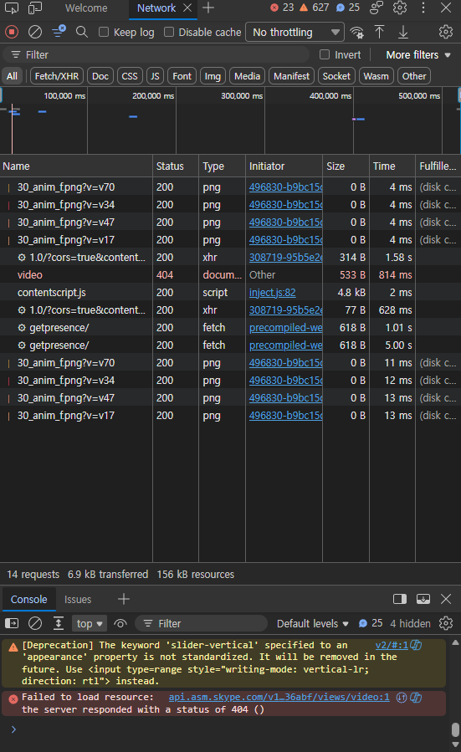Select the Network tab
The height and width of the screenshot is (752, 461).
156,8
